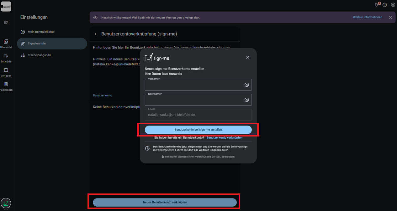Click the notification bell icon
This screenshot has width=397, height=211.
[x=377, y=5]
